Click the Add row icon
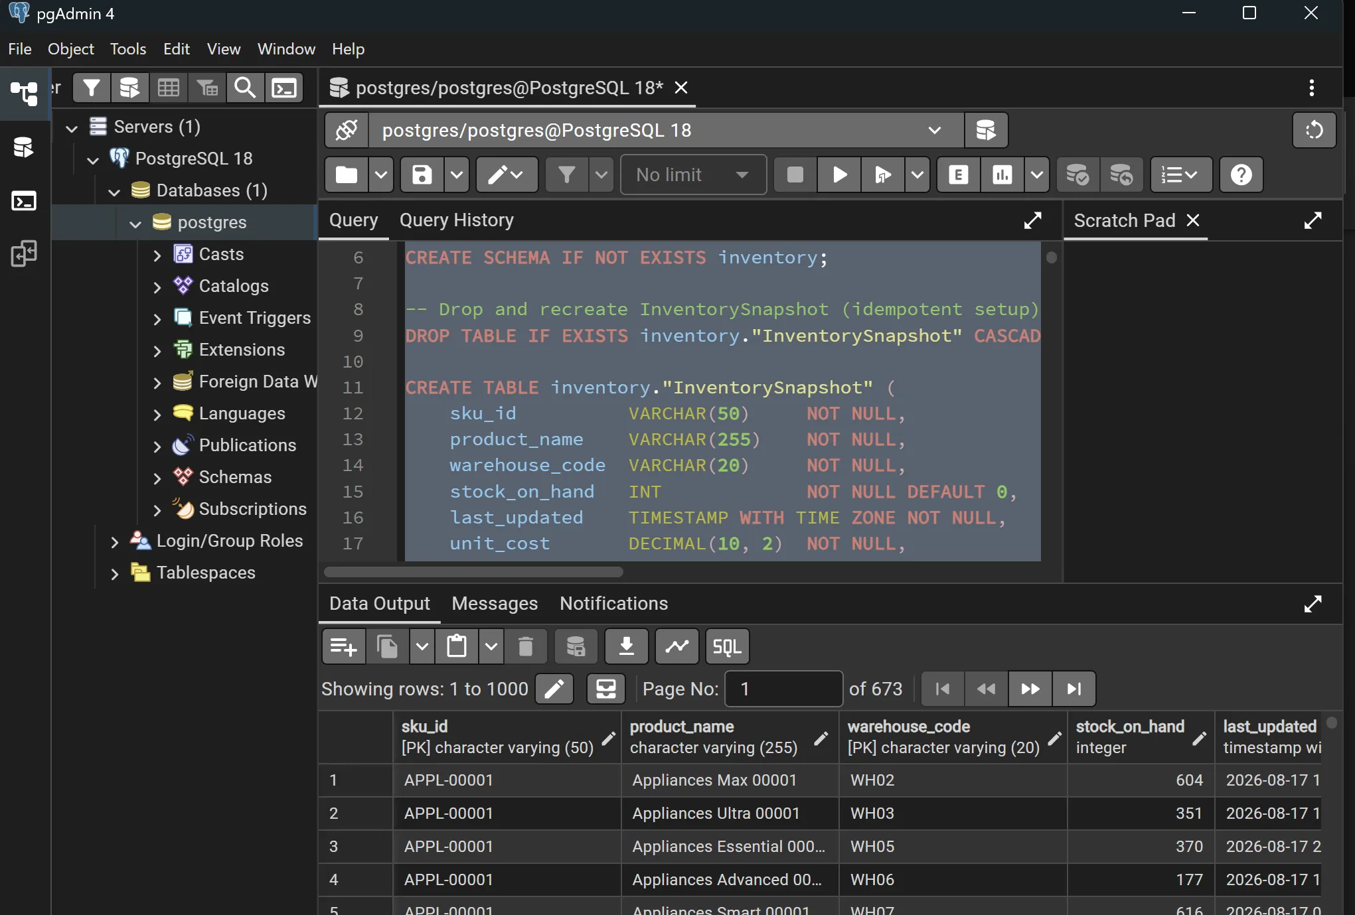Screen dimensions: 1355x915 click(x=343, y=646)
